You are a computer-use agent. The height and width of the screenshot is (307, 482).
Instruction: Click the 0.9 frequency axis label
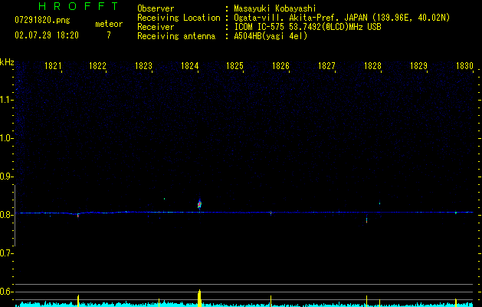pyautogui.click(x=7, y=177)
